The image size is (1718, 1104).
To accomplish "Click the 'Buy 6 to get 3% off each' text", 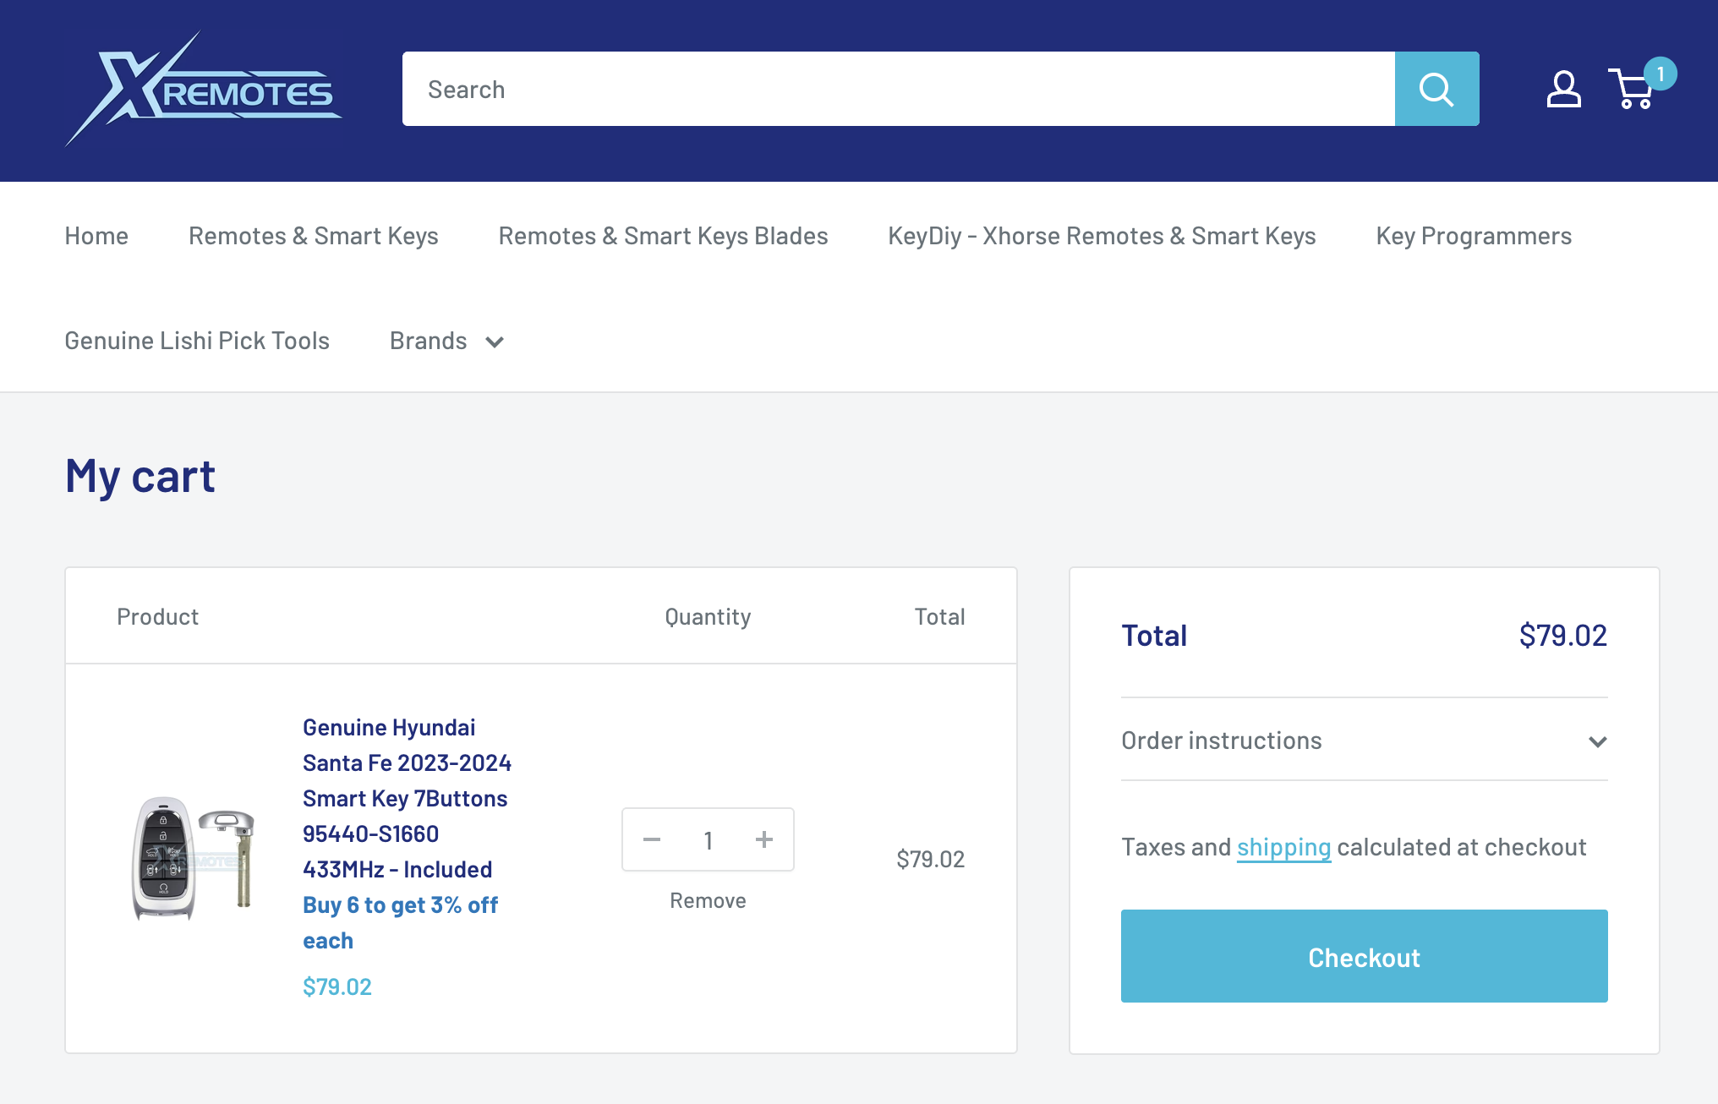I will pos(401,922).
